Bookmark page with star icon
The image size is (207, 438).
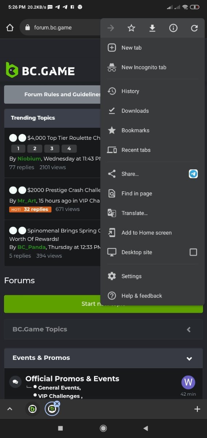click(x=132, y=28)
